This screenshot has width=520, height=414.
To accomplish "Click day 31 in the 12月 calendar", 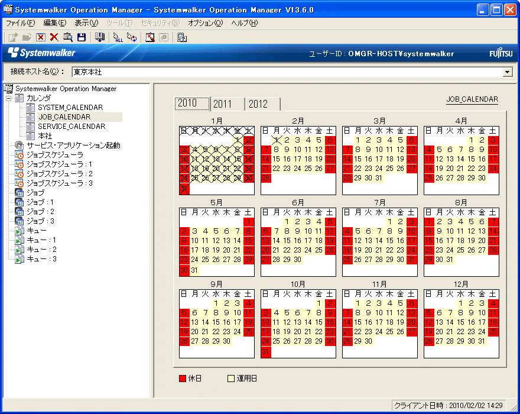I will [482, 341].
